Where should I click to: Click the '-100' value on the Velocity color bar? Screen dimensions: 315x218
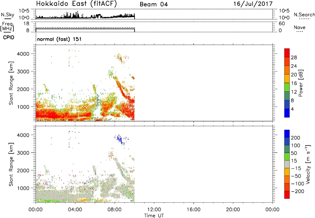coord(298,184)
